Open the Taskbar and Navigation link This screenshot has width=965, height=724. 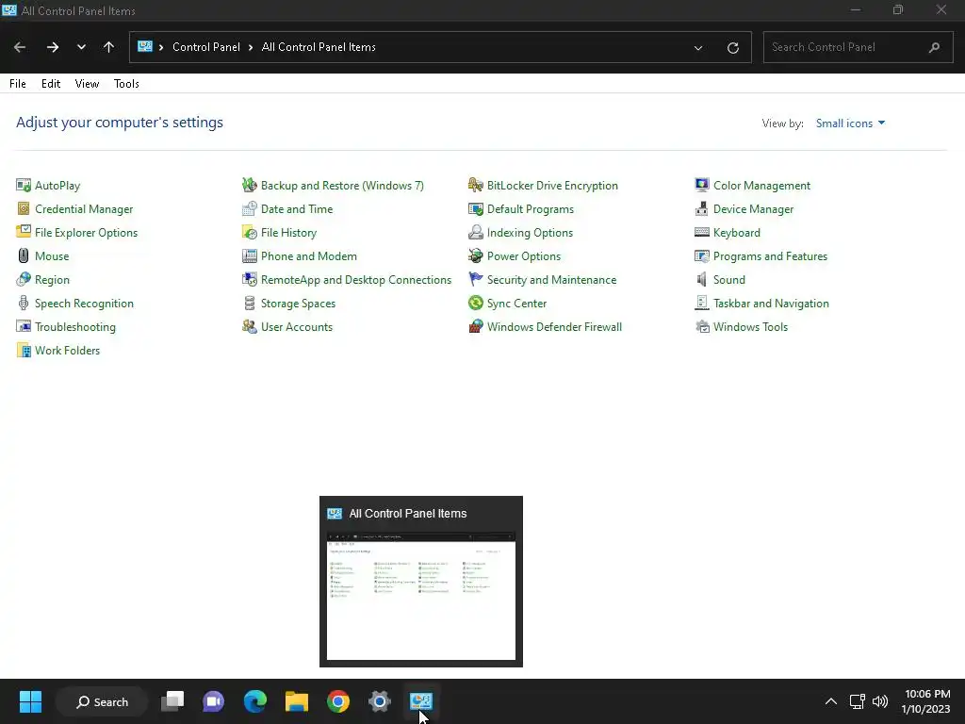[x=771, y=303]
